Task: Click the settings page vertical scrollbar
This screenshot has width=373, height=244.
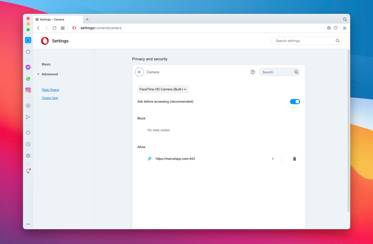Action: (348, 131)
